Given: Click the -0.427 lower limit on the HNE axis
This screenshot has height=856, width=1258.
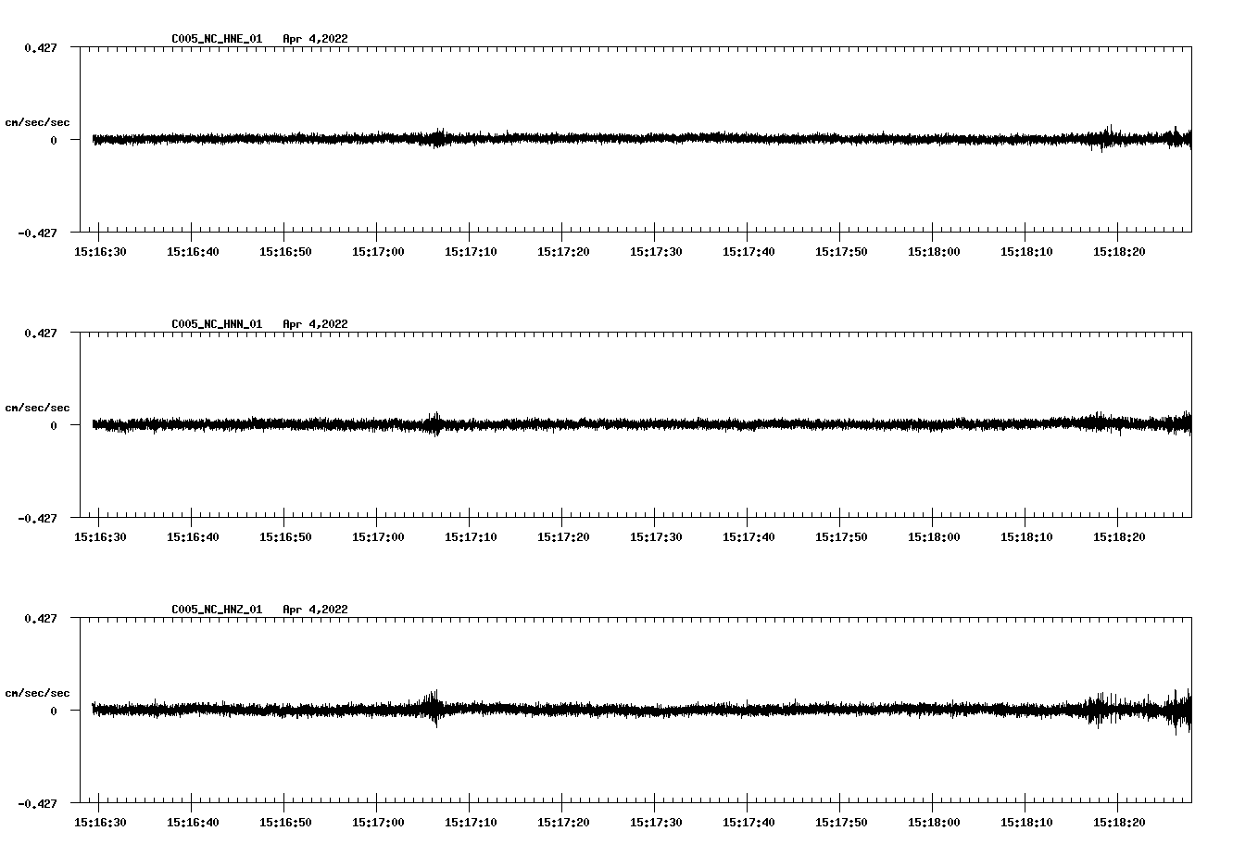Looking at the screenshot, I should (37, 233).
